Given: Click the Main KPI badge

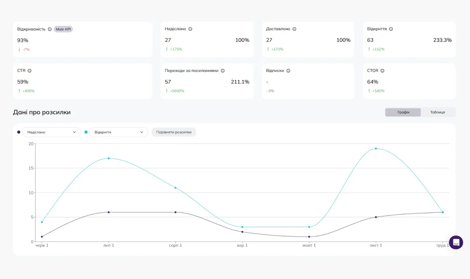Looking at the screenshot, I should 63,29.
